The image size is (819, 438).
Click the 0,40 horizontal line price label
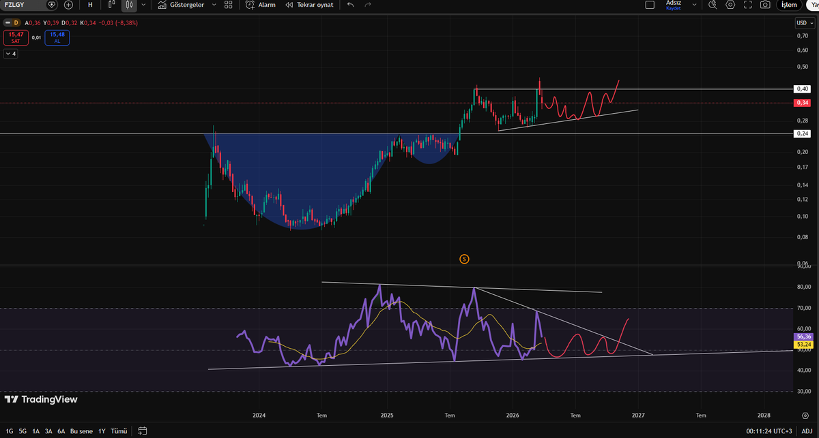802,89
